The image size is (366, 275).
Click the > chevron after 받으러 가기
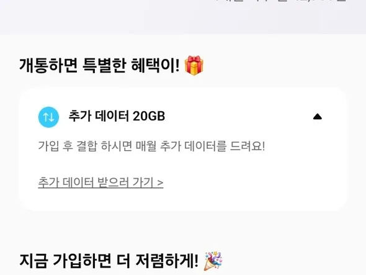point(161,183)
